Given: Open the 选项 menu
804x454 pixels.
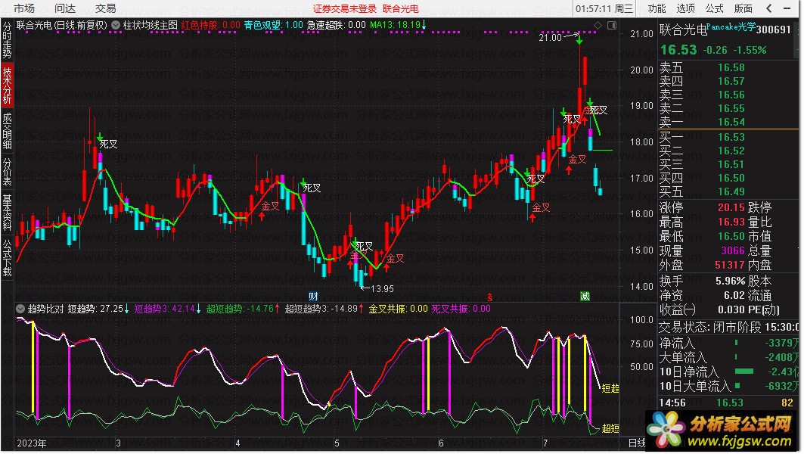Looking at the screenshot, I should point(685,8).
